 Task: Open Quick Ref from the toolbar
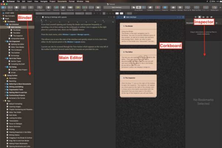point(98,7)
